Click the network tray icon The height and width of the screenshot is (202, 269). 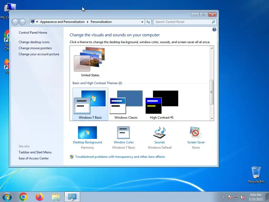pyautogui.click(x=236, y=197)
